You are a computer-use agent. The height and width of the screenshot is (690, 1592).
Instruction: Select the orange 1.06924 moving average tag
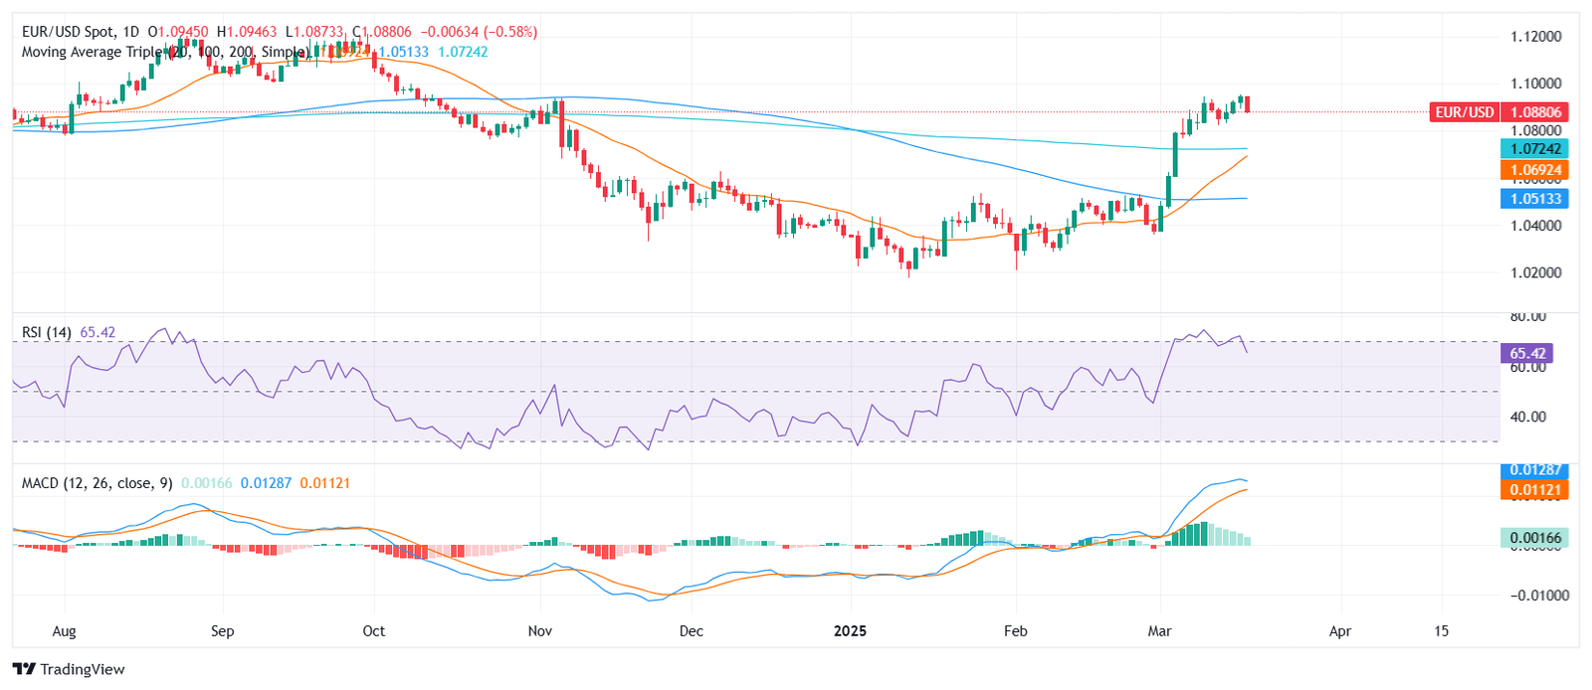pyautogui.click(x=1534, y=170)
